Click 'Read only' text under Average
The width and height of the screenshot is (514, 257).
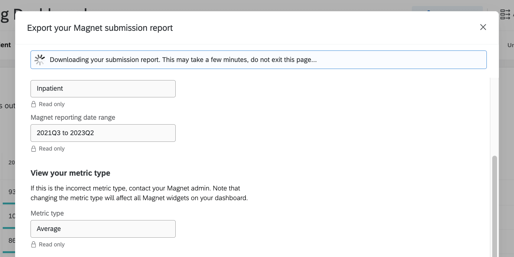(52, 245)
